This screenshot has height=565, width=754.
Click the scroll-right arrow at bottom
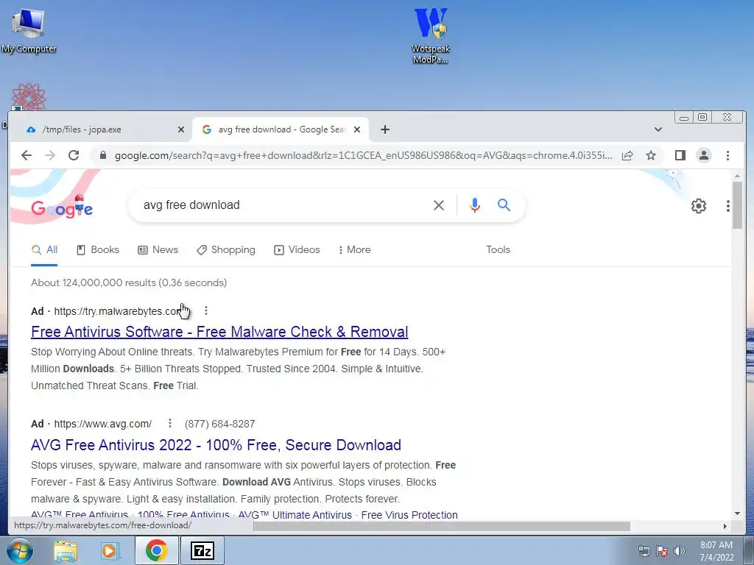[x=725, y=527]
